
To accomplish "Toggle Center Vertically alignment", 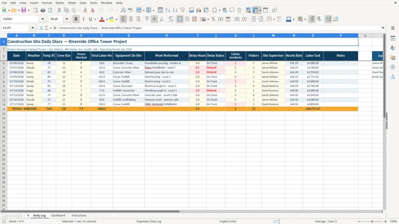I will (x=154, y=19).
